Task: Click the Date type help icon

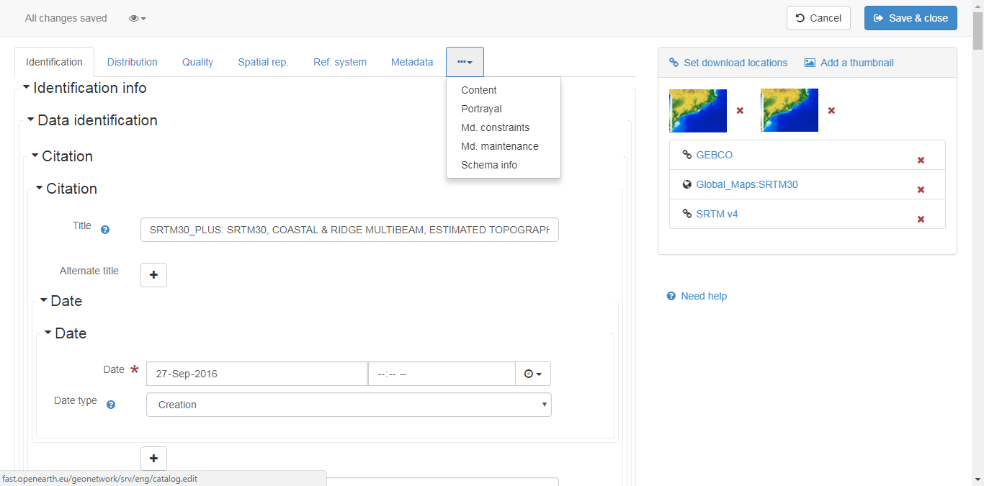Action: click(111, 405)
